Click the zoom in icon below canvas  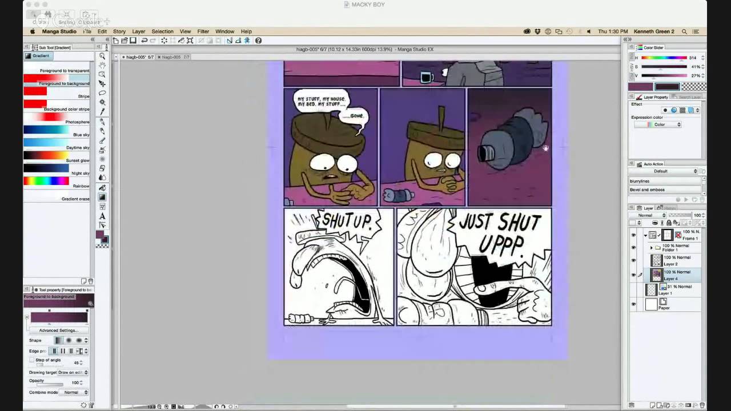pyautogui.click(x=166, y=406)
